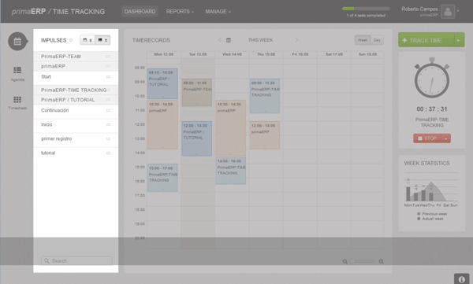
Task: Open Monday 10:30 - 14:00 primaERP record
Action: tap(162, 124)
